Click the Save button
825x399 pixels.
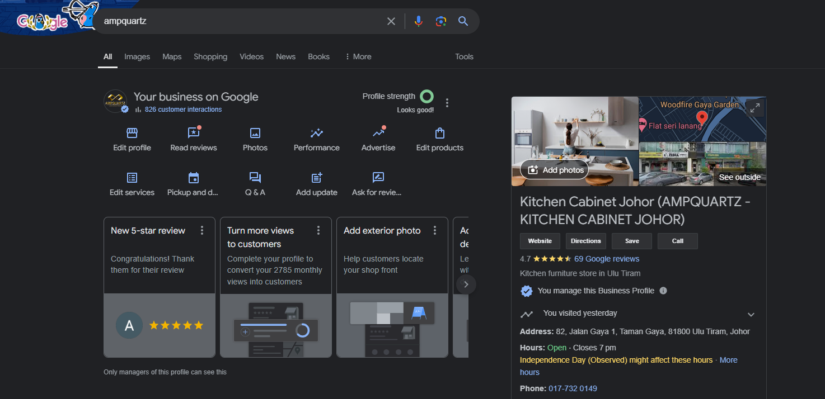point(632,241)
